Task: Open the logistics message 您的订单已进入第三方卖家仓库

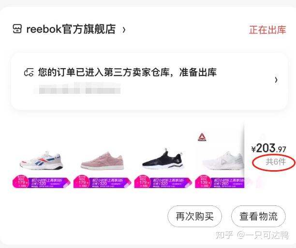Action: pos(127,72)
